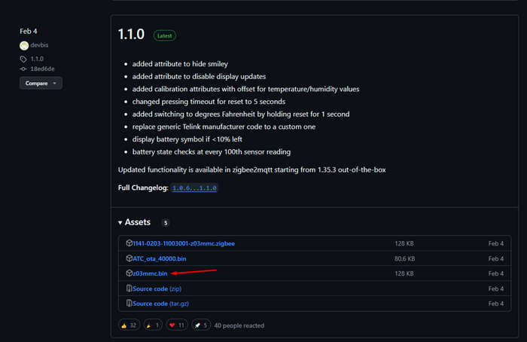
Task: Download Source code (tar.gz)
Action: 160,304
